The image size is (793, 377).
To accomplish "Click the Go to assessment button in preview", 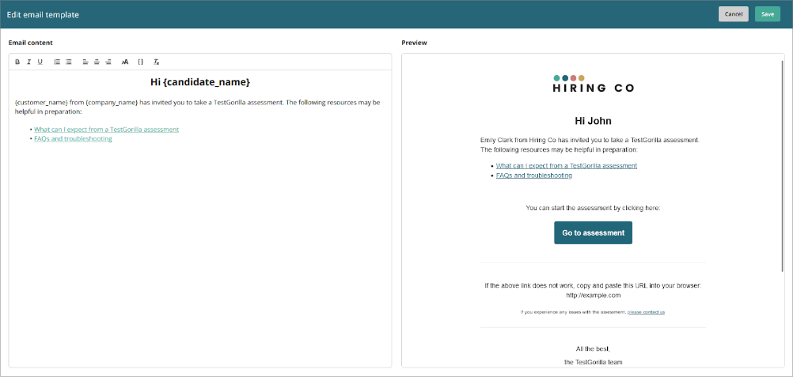I will click(x=594, y=233).
